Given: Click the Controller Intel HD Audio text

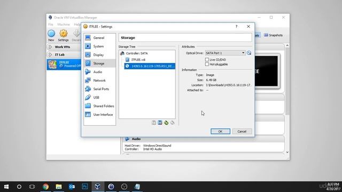Looking at the screenshot, I should pos(152,149).
